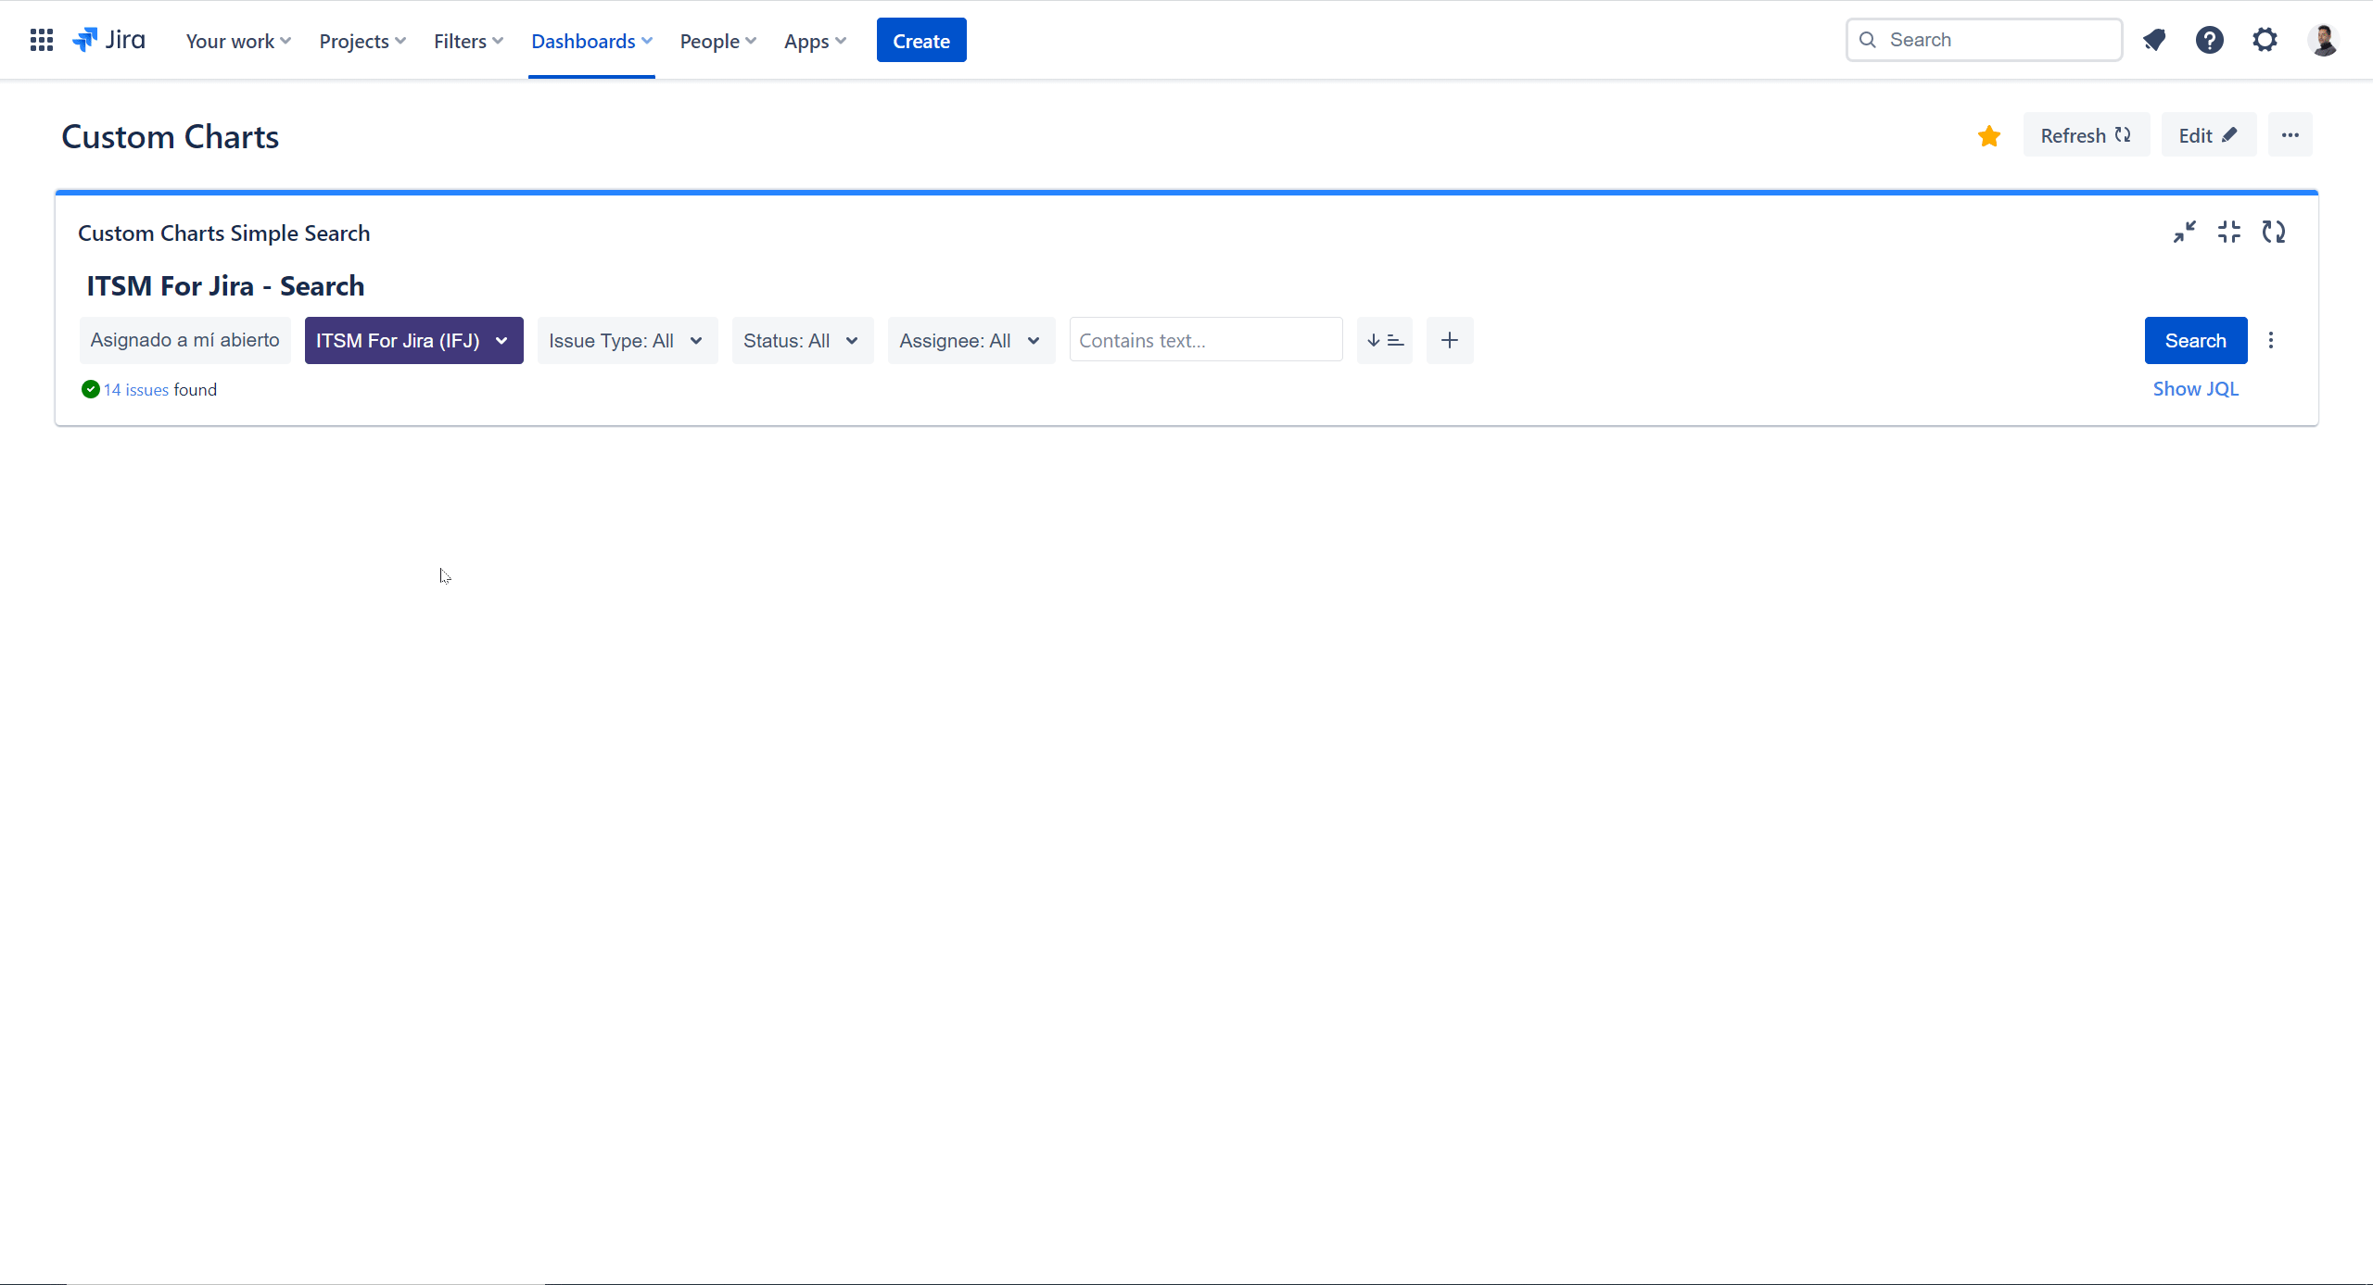Click the Contains text input field
Screen dimensions: 2373x1285
pos(1205,340)
